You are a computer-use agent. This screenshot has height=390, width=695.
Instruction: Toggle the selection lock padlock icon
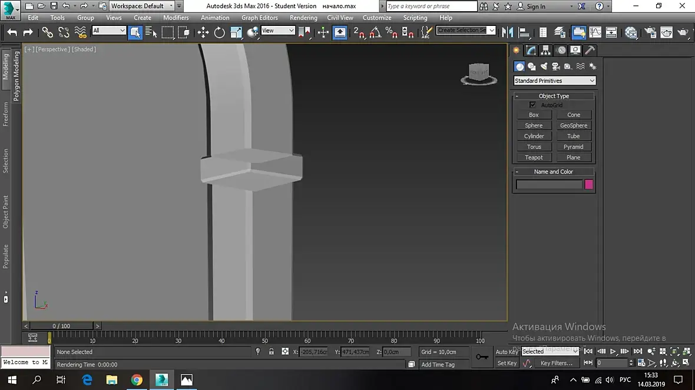point(271,352)
